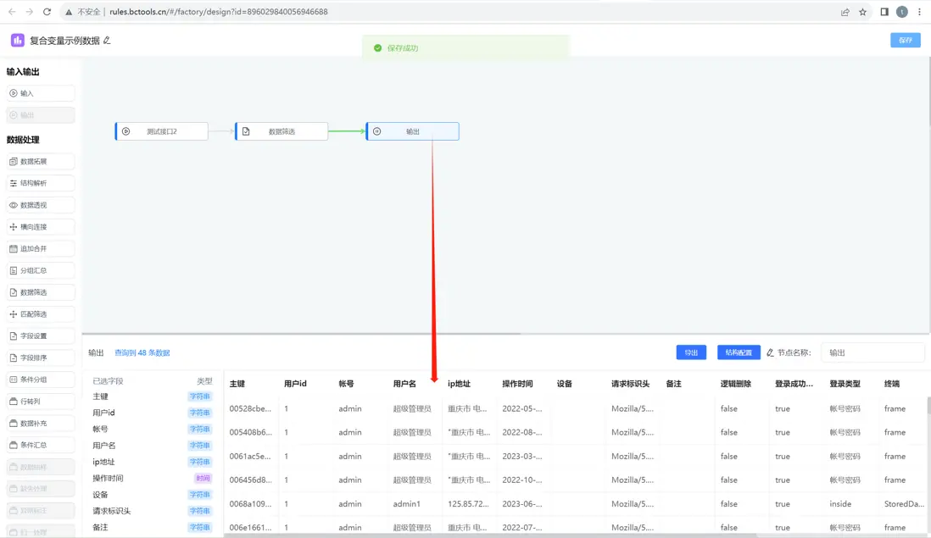Viewport: 931px width, 538px height.
Task: Click cell 0068a109... in 主键 column
Action: (x=250, y=503)
